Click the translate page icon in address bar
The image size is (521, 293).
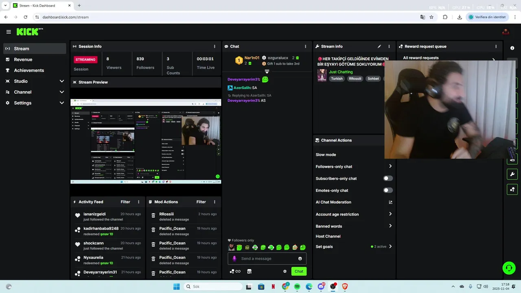pyautogui.click(x=422, y=17)
